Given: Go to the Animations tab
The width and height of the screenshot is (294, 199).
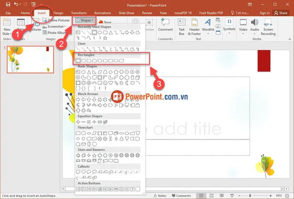Looking at the screenshot, I should [x=103, y=13].
